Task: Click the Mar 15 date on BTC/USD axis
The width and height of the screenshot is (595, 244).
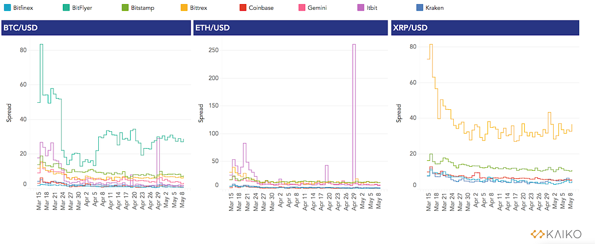Action: pos(39,200)
